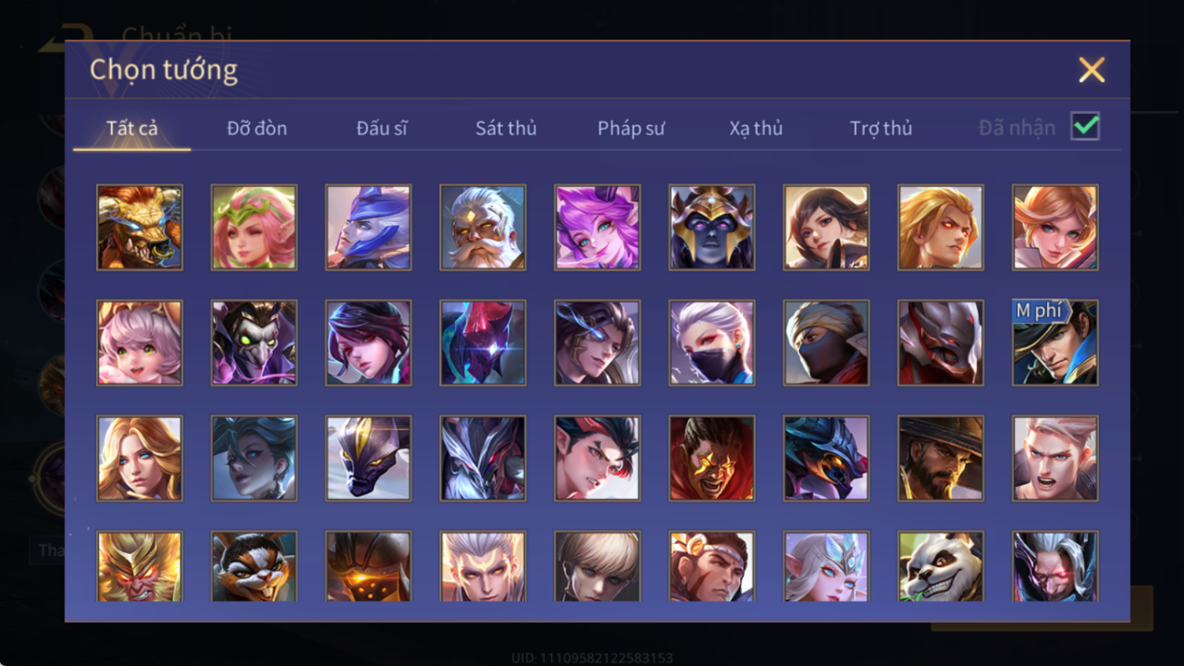Choose the silver-haired masked woman hero
The width and height of the screenshot is (1184, 666).
click(712, 343)
